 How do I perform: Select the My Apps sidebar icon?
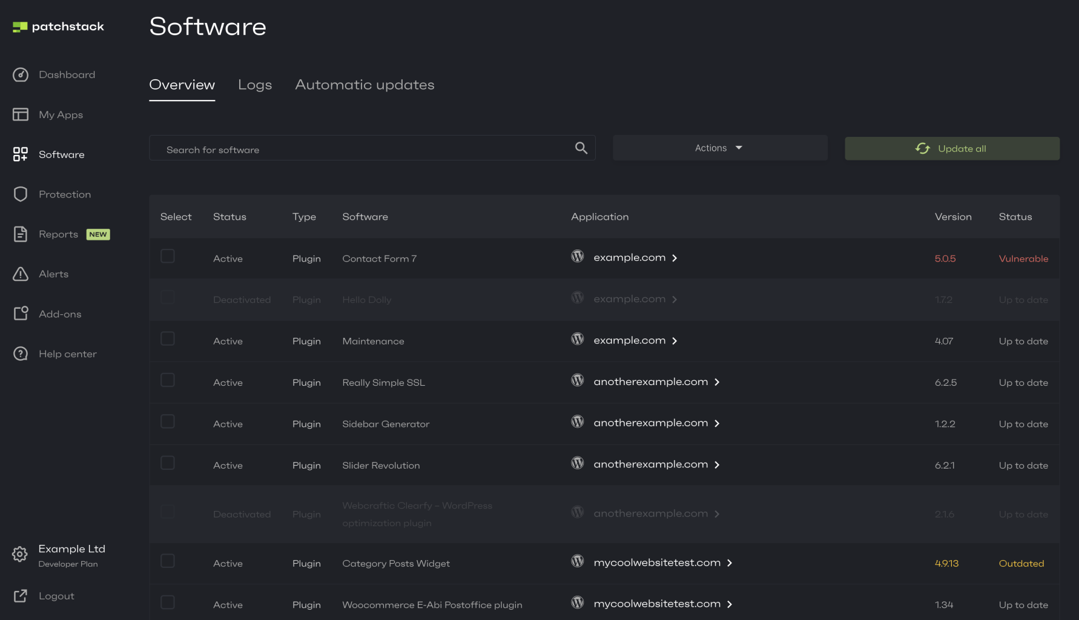pyautogui.click(x=20, y=114)
